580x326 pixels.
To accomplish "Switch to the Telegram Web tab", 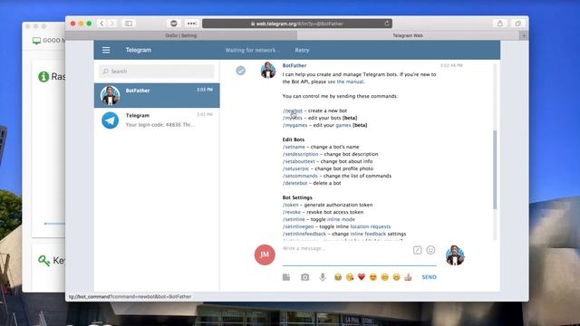I will pyautogui.click(x=408, y=35).
